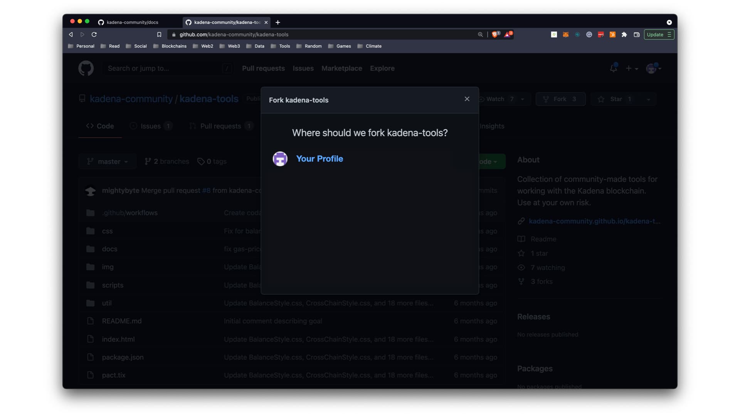Open the green Code dropdown button
This screenshot has width=740, height=416.
[x=492, y=161]
